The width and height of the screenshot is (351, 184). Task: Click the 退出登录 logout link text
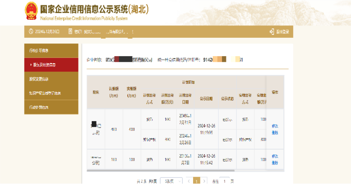(283, 32)
